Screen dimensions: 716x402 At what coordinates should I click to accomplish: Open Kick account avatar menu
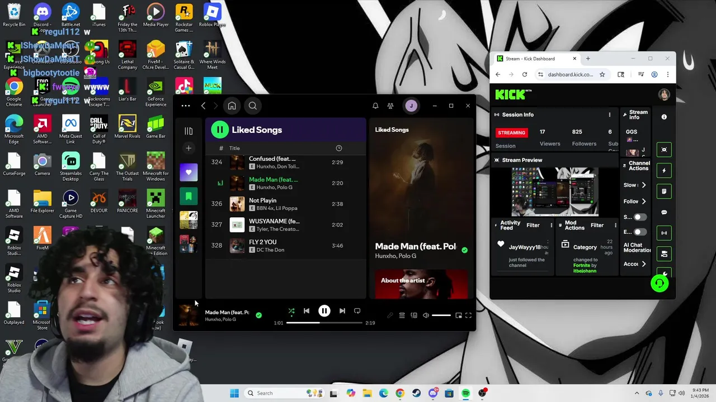pyautogui.click(x=664, y=94)
